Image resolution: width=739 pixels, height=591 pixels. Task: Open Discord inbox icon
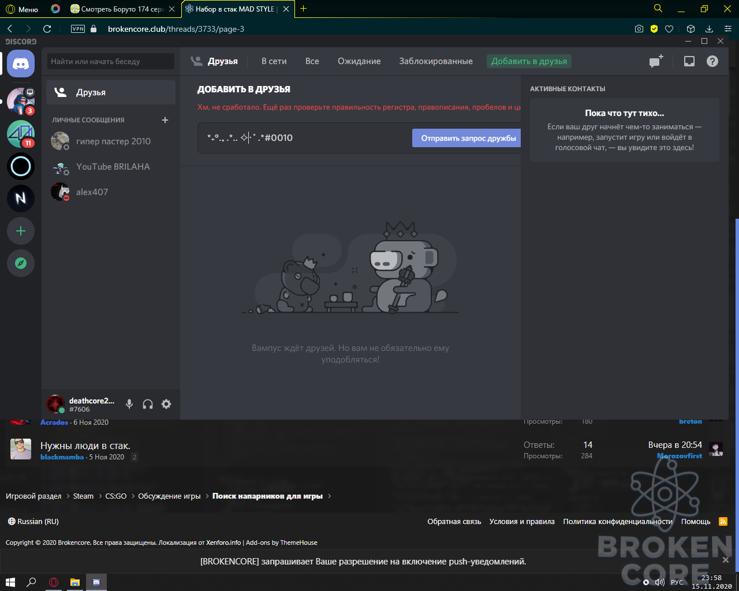(689, 61)
